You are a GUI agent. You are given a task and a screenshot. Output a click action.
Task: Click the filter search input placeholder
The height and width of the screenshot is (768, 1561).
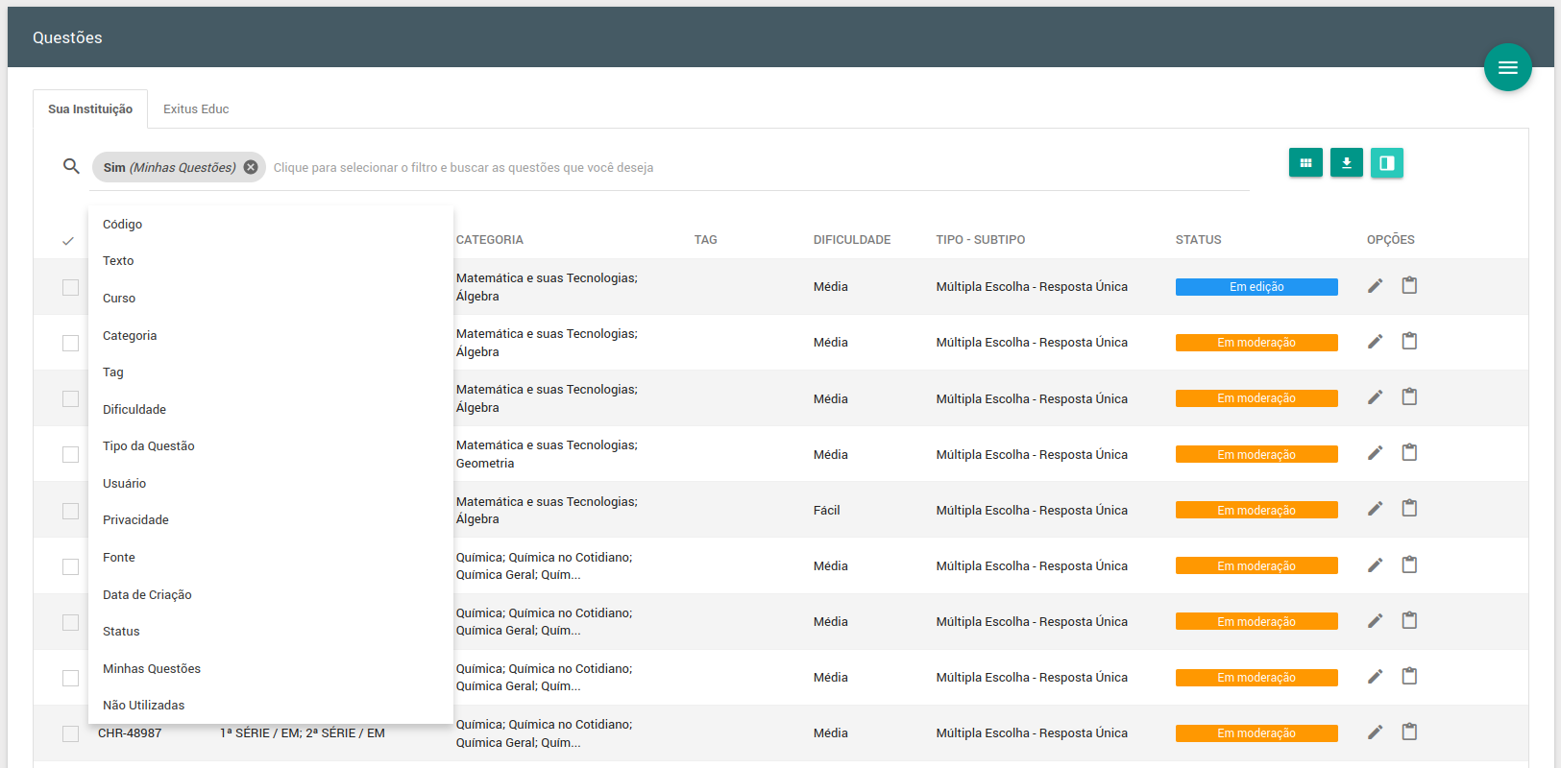pyautogui.click(x=463, y=168)
